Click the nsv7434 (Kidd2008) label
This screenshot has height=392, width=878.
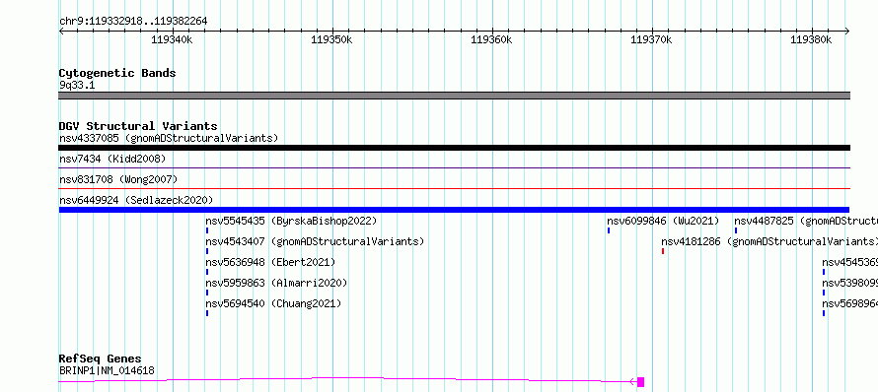click(x=112, y=159)
